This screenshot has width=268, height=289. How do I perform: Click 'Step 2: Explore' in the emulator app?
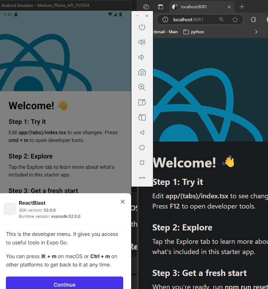coord(30,156)
